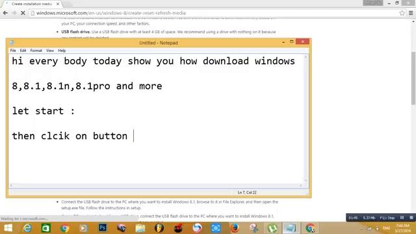Click Notepad horizontal scrollbar left arrow

pos(11,185)
